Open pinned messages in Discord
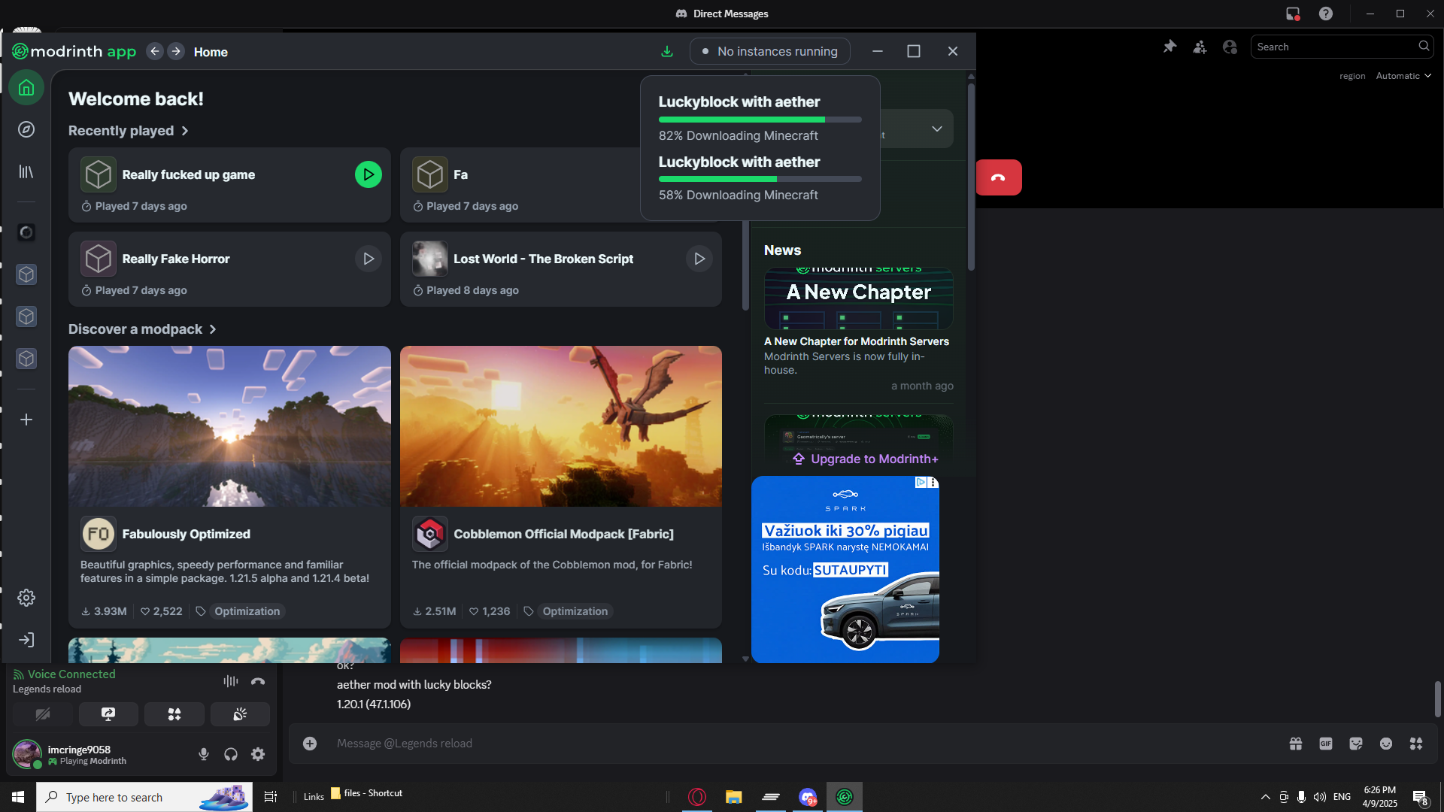The width and height of the screenshot is (1444, 812). [1169, 47]
